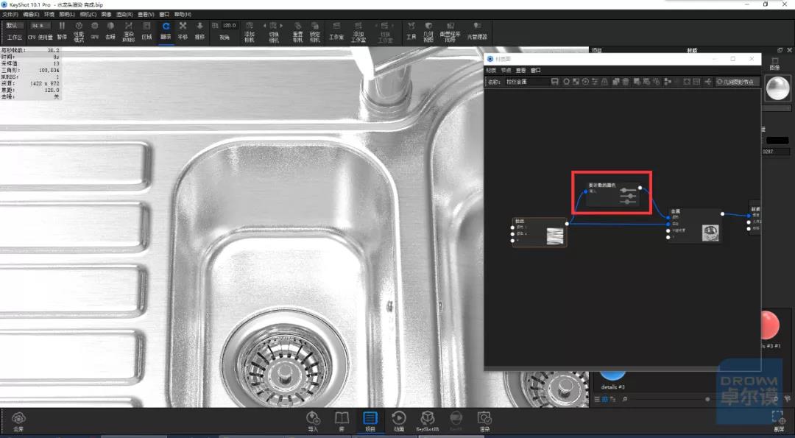Select the metal (金属) material node

(x=695, y=226)
